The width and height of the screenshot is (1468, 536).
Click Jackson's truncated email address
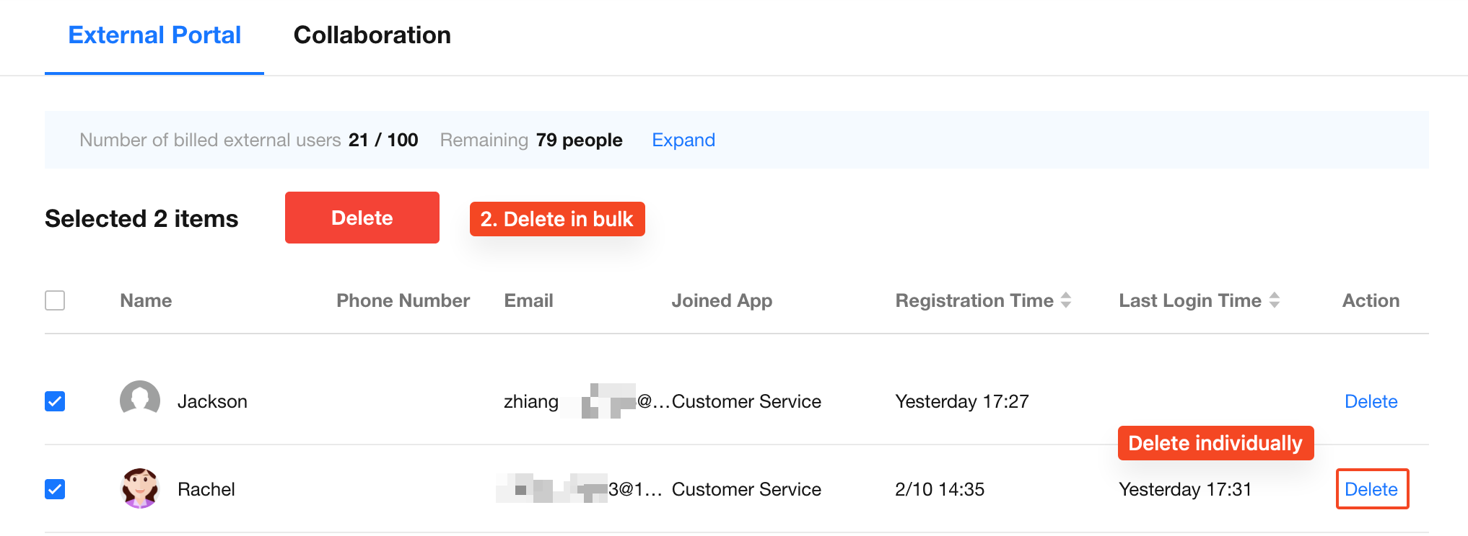[x=586, y=401]
